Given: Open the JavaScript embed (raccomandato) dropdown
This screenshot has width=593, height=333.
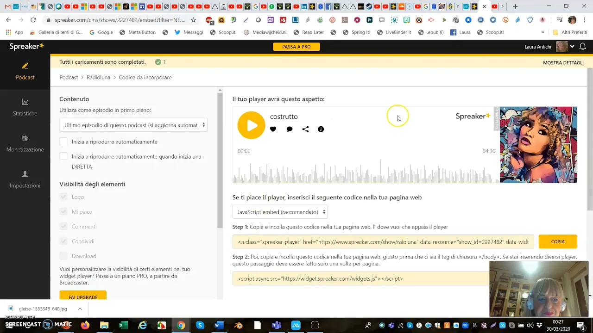Looking at the screenshot, I should click(x=280, y=212).
